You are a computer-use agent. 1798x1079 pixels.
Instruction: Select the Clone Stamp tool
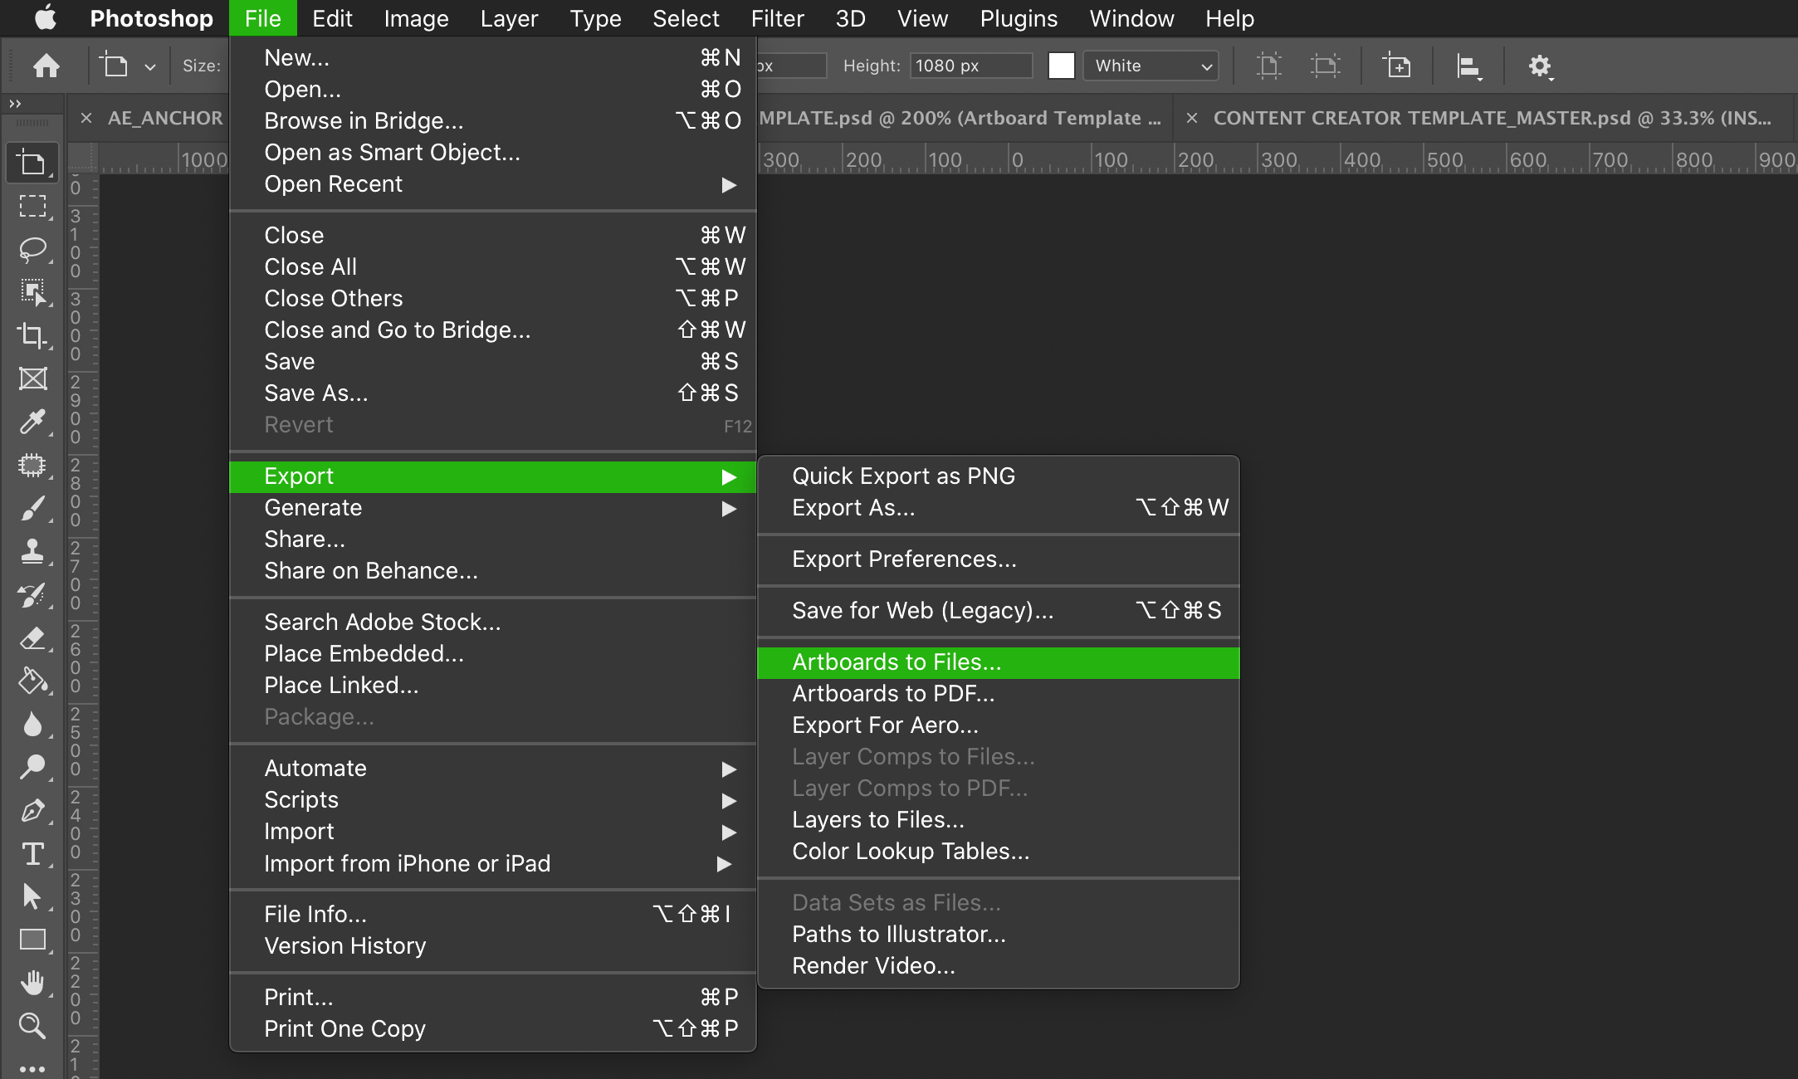32,551
